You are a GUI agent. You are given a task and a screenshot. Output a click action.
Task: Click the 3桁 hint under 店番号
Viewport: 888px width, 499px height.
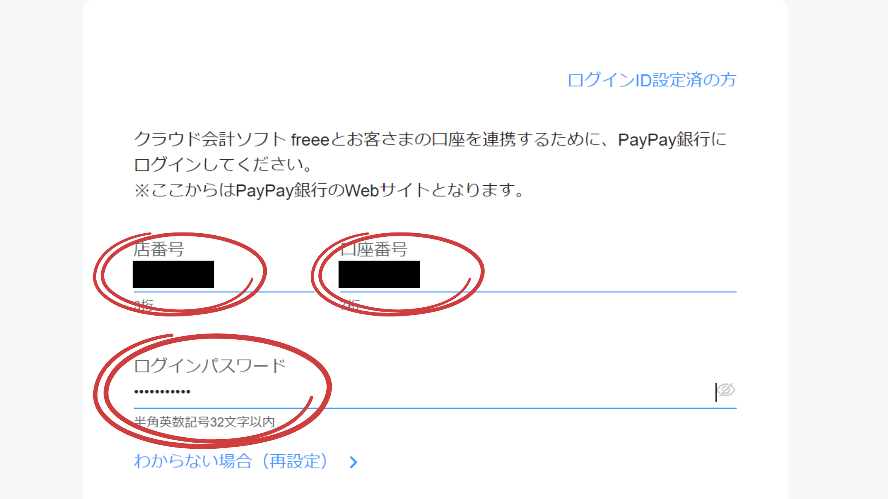point(144,305)
